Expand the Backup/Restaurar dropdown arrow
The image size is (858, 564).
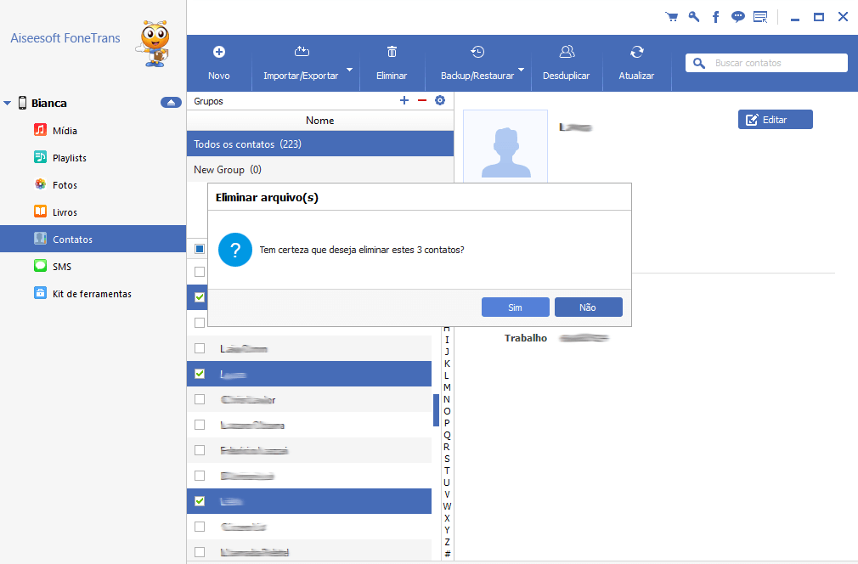pyautogui.click(x=522, y=69)
